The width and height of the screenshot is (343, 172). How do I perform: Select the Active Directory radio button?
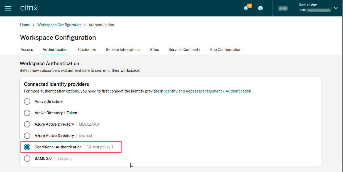point(27,102)
